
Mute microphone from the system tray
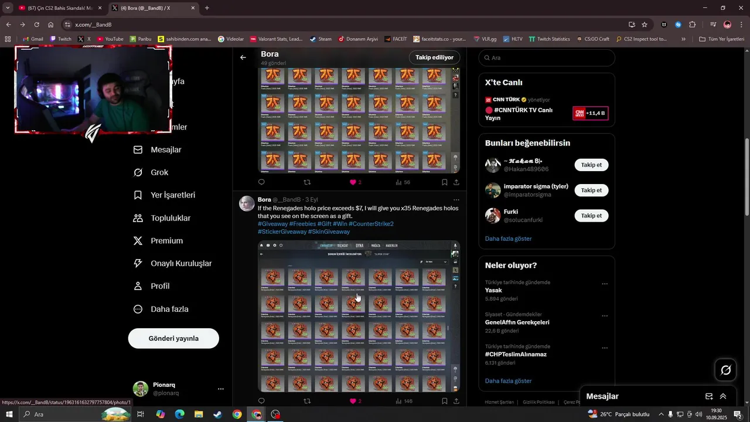click(x=671, y=414)
